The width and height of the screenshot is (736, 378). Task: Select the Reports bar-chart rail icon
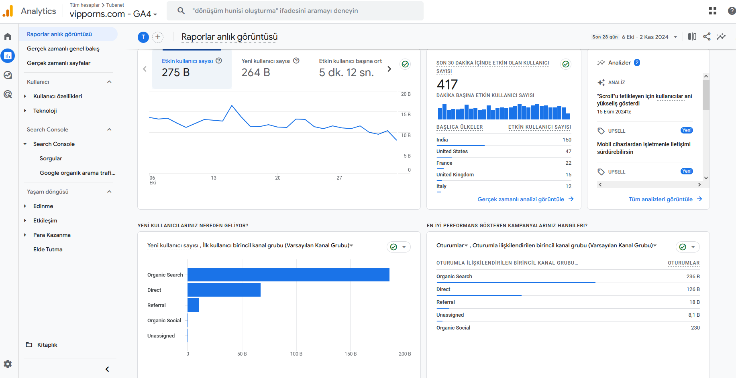[x=8, y=56]
